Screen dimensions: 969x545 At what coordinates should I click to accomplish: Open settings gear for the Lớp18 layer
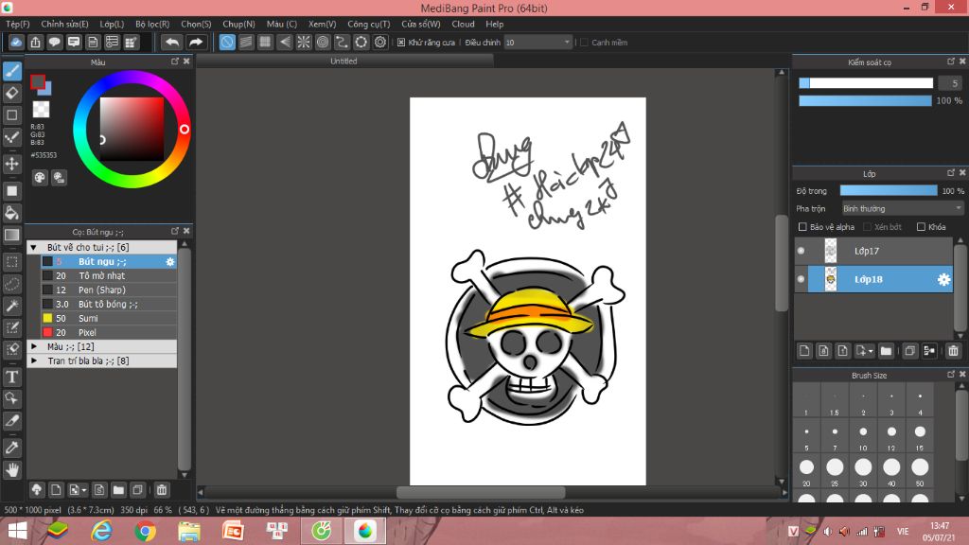pyautogui.click(x=943, y=279)
